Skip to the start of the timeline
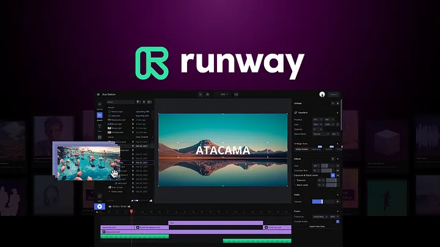This screenshot has width=440, height=247. coord(110,207)
